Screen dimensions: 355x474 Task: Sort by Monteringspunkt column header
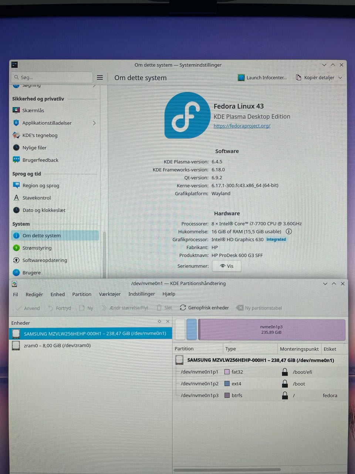pyautogui.click(x=299, y=349)
